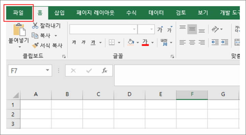Expand the font size dropdown arrow
Image resolution: width=246 pixels, height=135 pixels.
[151, 29]
